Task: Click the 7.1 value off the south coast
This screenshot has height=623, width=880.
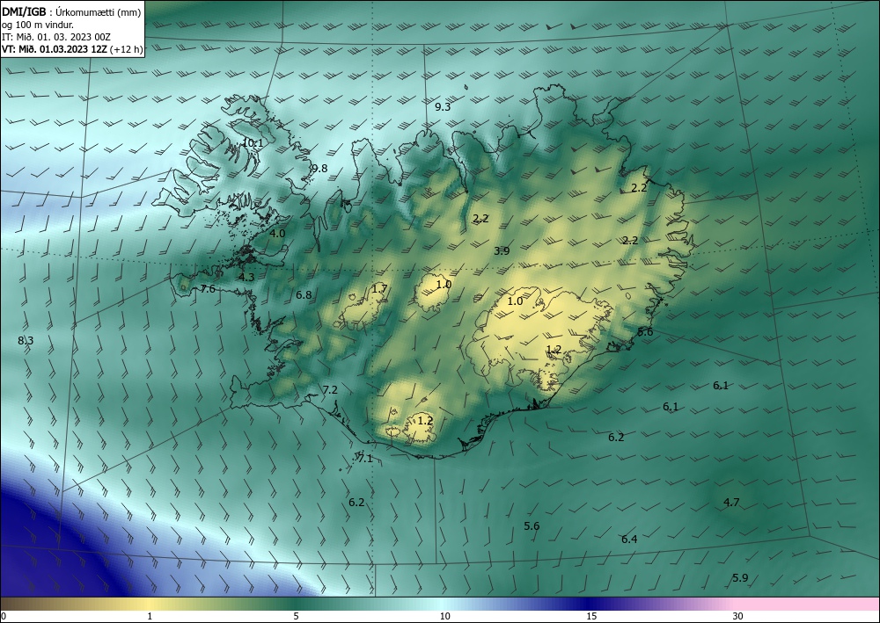Action: click(365, 459)
